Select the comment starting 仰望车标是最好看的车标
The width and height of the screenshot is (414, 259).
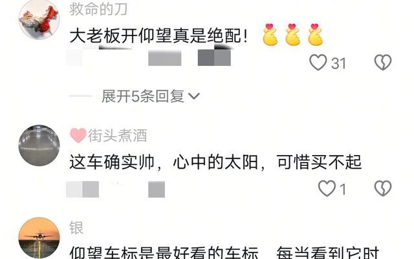224,253
